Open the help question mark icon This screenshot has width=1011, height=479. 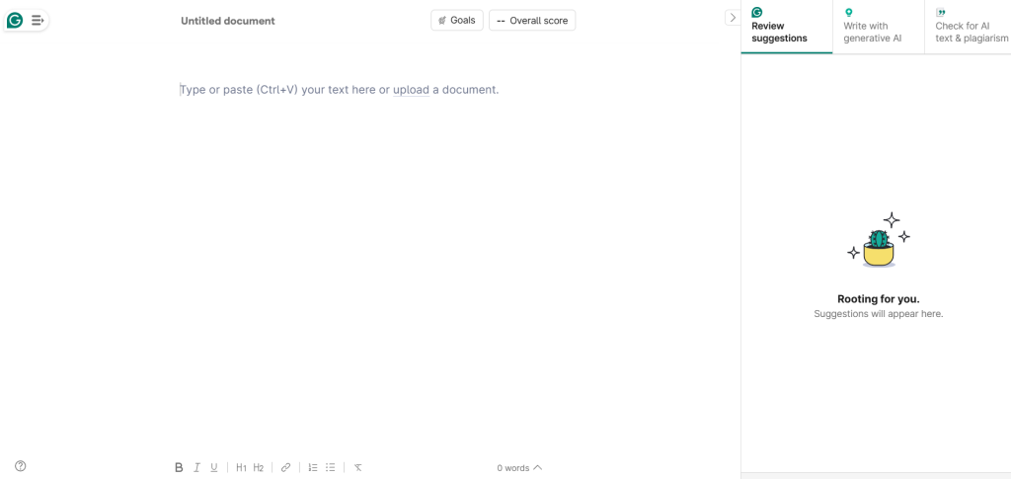click(x=20, y=466)
